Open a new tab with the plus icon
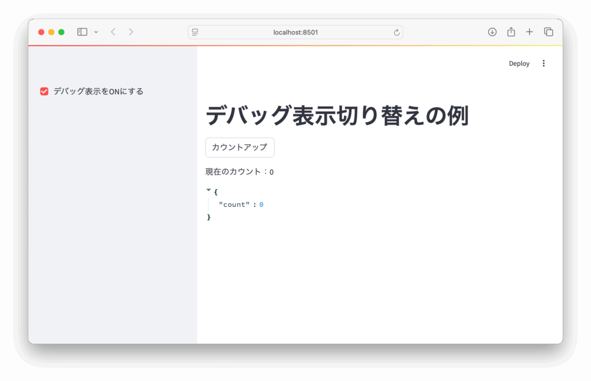 click(x=529, y=32)
